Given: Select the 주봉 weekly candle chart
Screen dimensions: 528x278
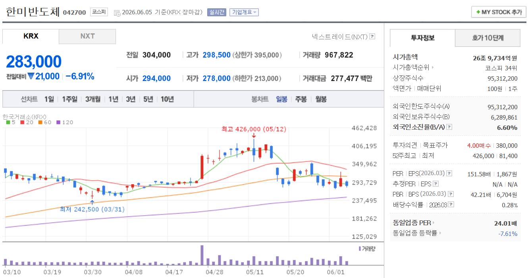Looking at the screenshot, I should point(301,99).
